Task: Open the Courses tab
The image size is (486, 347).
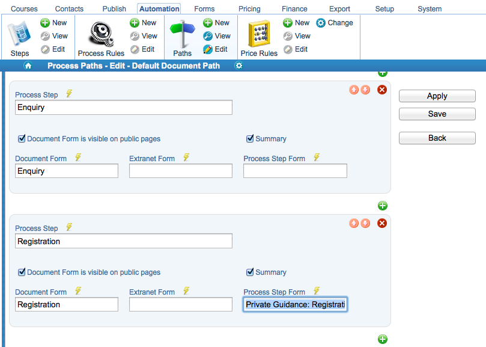Action: 24,9
